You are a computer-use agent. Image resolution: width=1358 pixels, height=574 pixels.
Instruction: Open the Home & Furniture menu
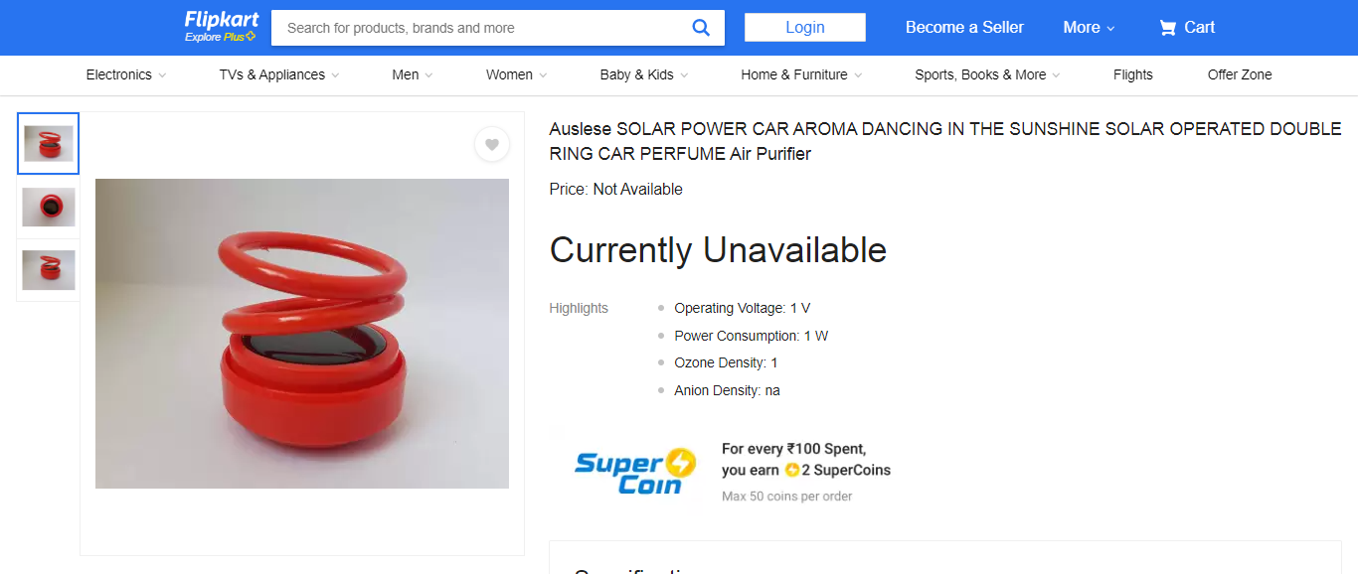[x=800, y=74]
